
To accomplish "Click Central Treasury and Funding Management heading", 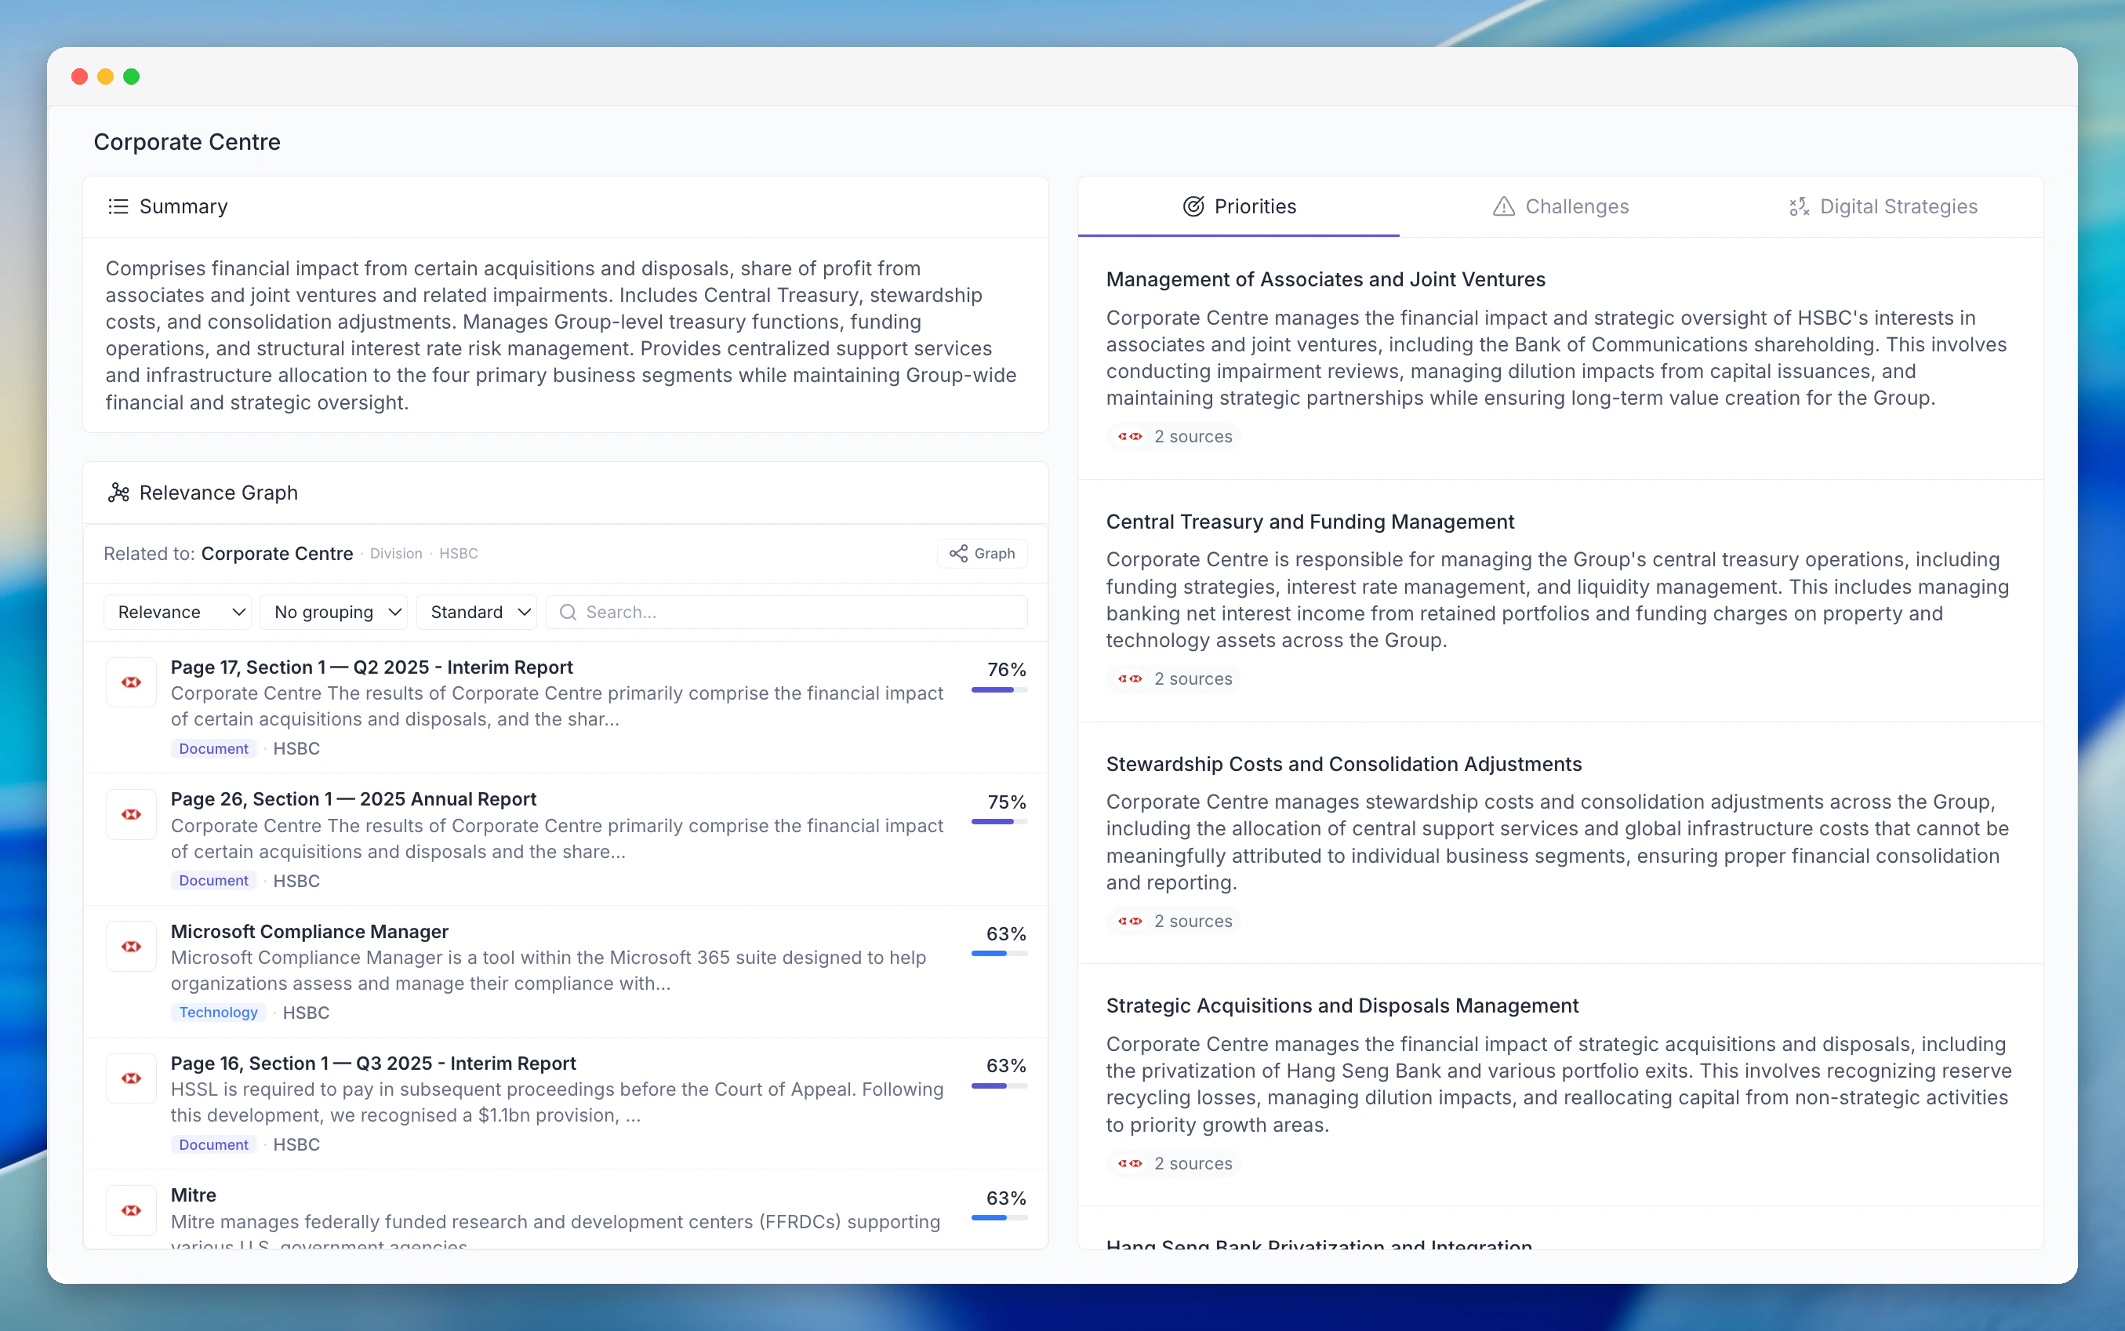I will pyautogui.click(x=1310, y=521).
